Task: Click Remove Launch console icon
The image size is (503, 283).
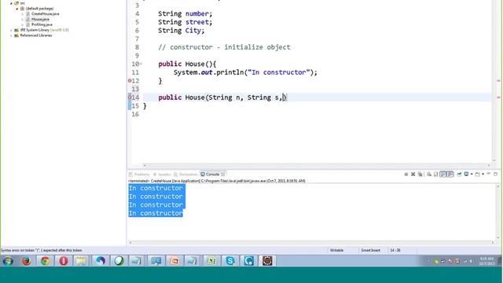Action: pyautogui.click(x=413, y=175)
